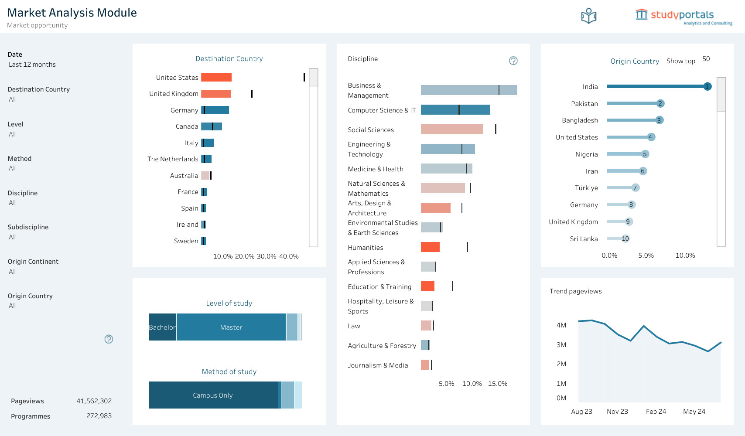Click Sri Lanka rank 10 circle marker
745x436 pixels.
[625, 238]
